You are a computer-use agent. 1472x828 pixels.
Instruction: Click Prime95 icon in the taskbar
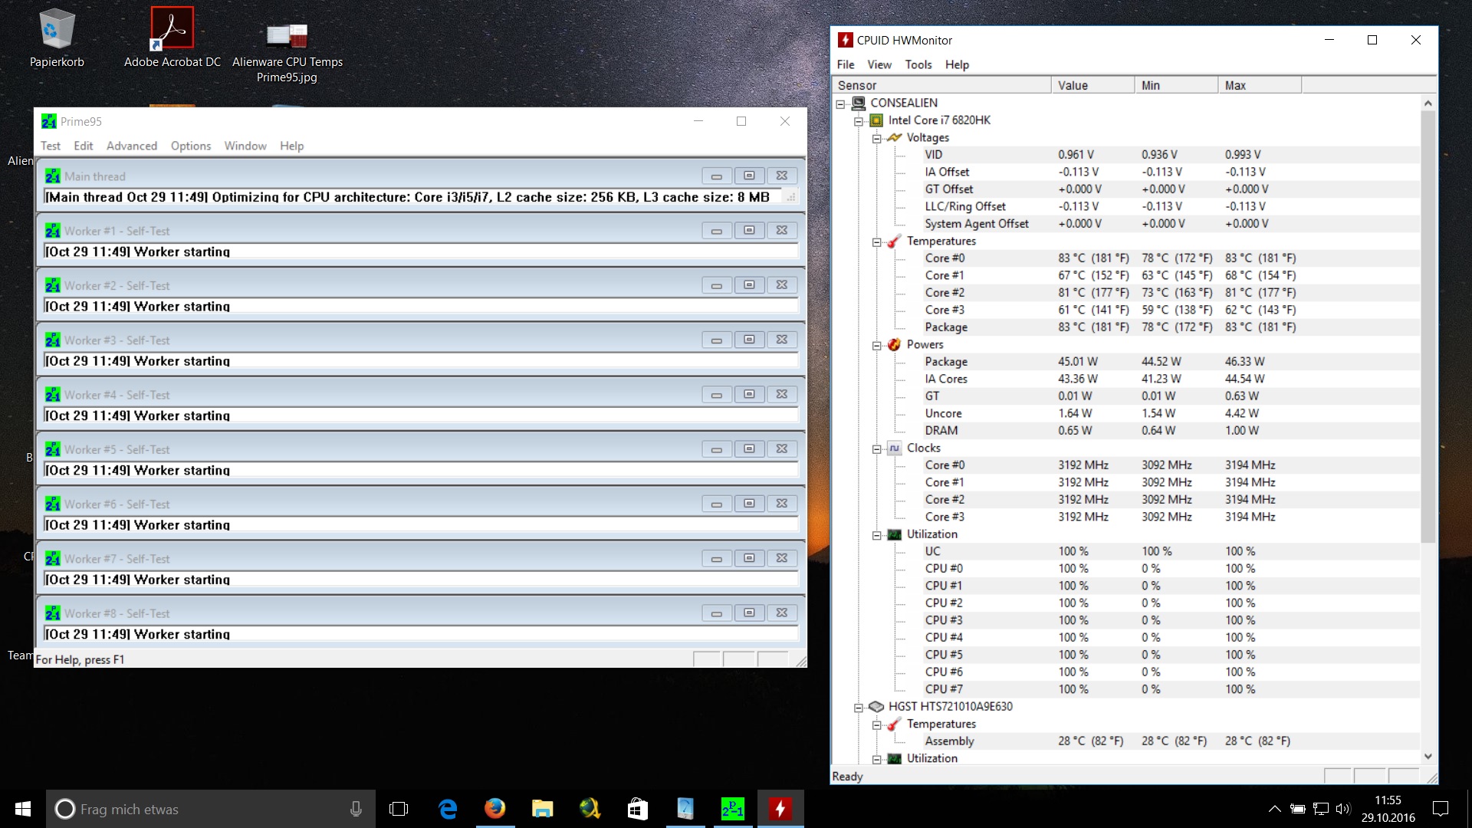click(732, 809)
